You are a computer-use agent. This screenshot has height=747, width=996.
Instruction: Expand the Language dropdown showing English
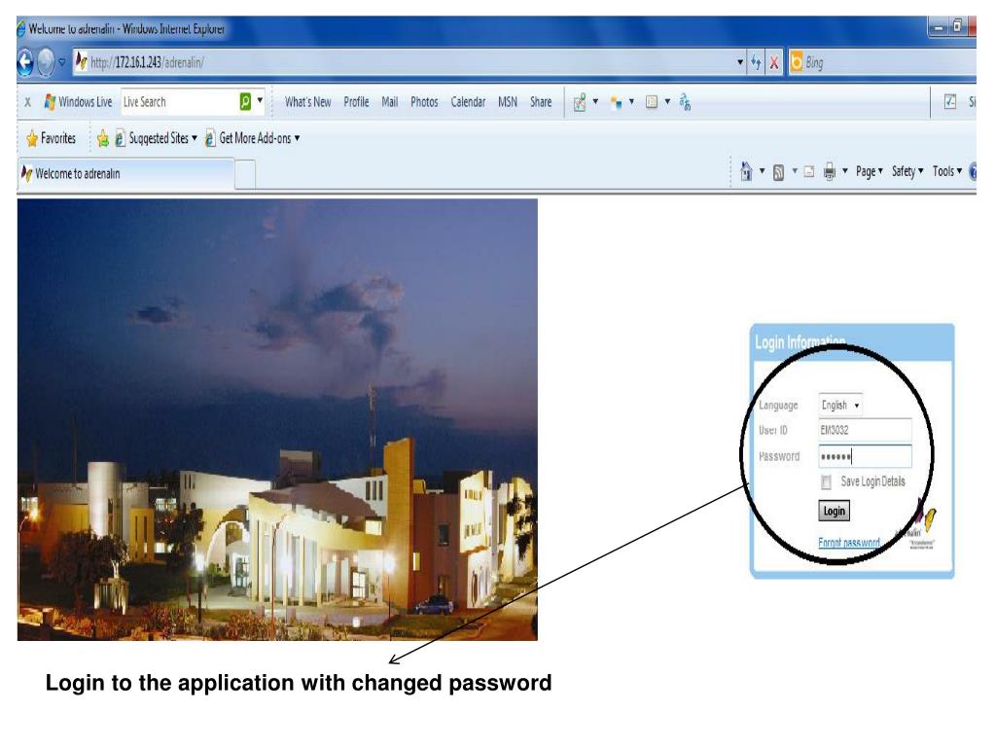tap(841, 406)
